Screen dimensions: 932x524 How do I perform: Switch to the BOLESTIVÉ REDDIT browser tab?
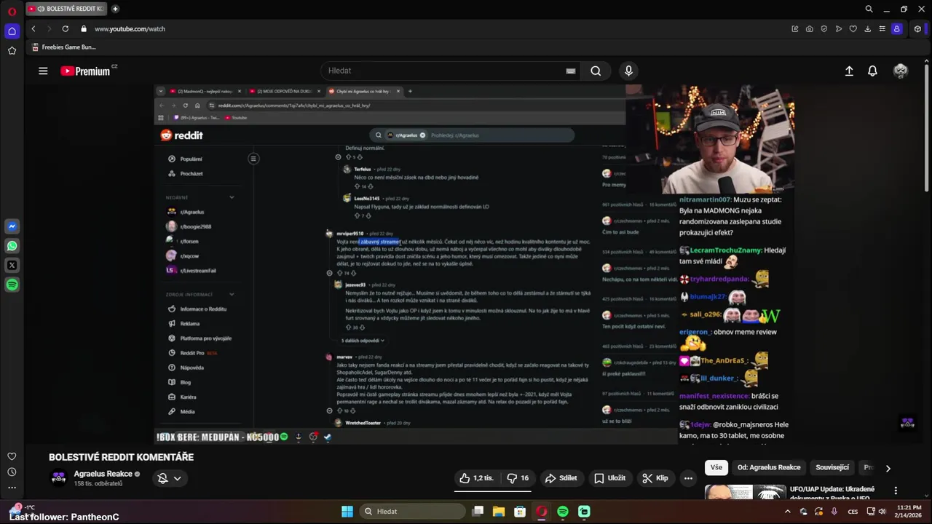pos(67,9)
